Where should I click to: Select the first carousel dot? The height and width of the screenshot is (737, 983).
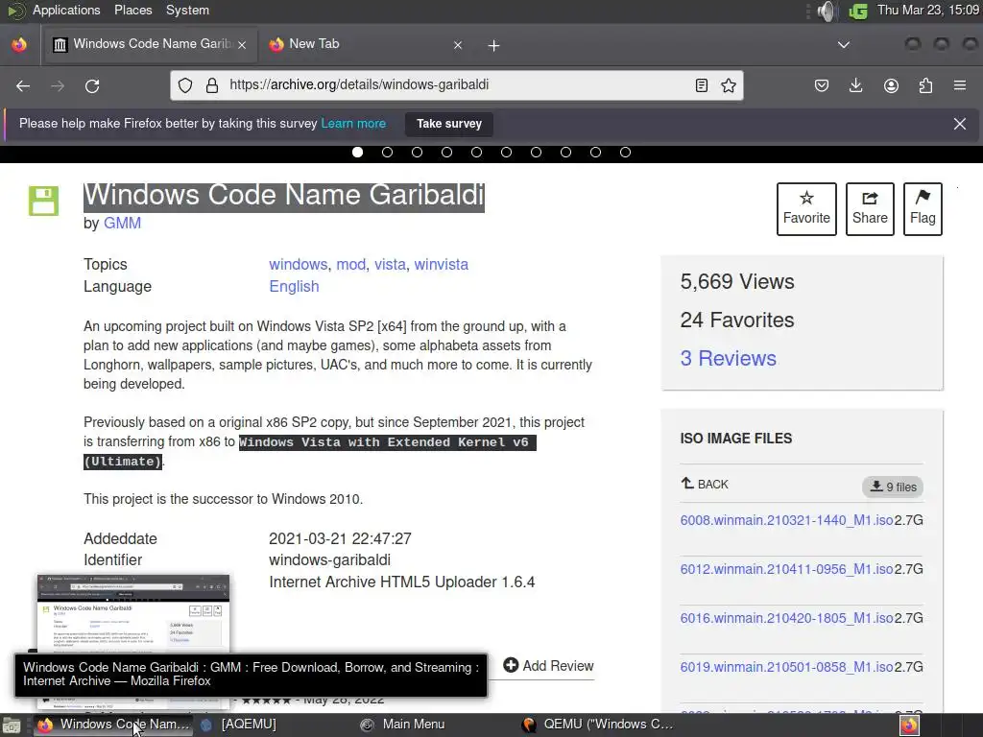click(x=357, y=153)
